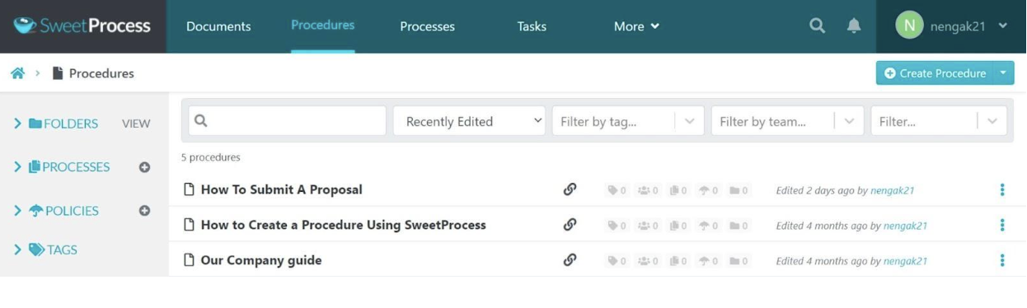The height and width of the screenshot is (308, 1027).
Task: Add a new process with plus icon
Action: [144, 167]
